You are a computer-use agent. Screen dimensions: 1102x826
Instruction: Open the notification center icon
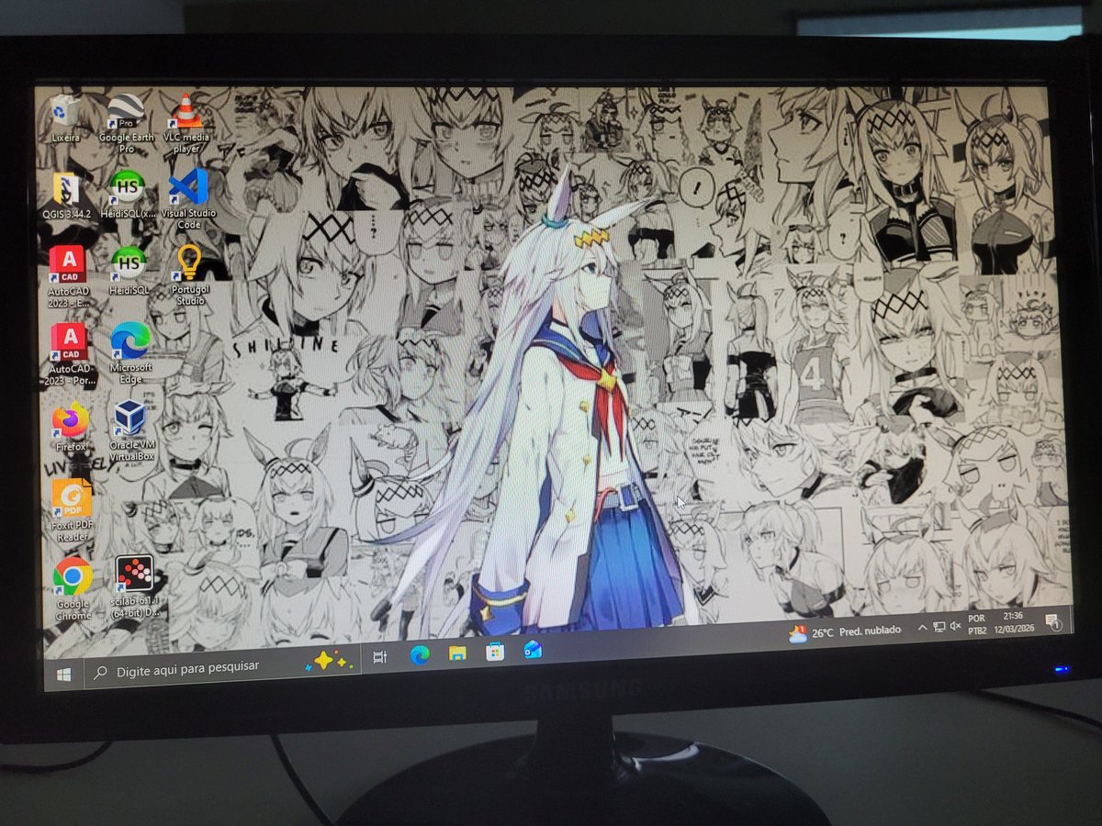pyautogui.click(x=1052, y=620)
